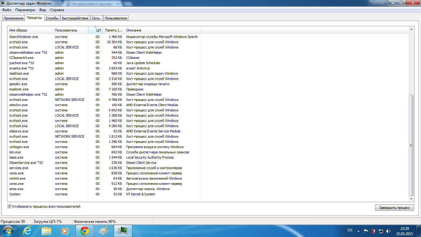
Task: Open Windows Explorer folder icon in taskbar
Action: (x=47, y=231)
